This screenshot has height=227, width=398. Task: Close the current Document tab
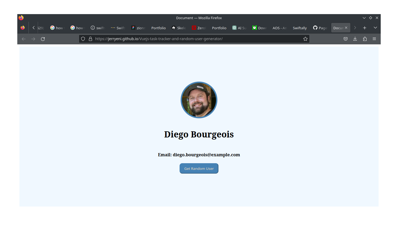[346, 28]
